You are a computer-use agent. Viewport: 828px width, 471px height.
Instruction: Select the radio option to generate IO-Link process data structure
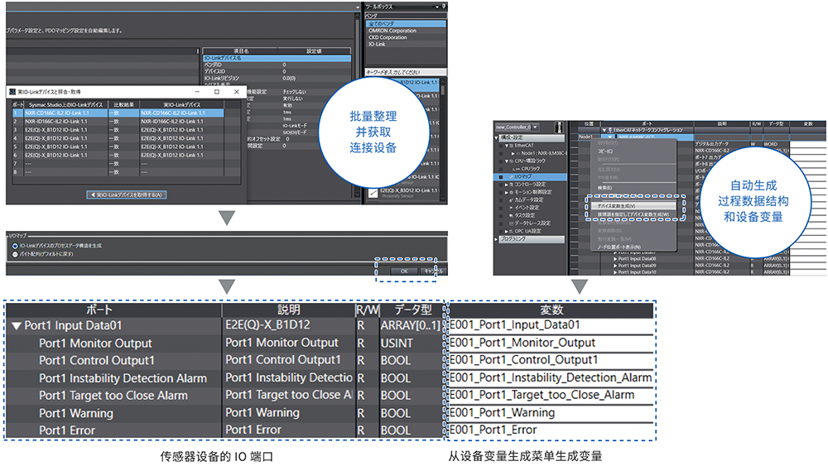[15, 246]
